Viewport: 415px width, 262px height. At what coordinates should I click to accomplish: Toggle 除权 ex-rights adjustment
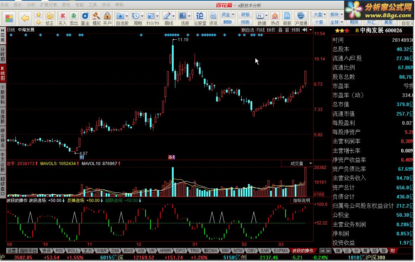click(x=271, y=30)
